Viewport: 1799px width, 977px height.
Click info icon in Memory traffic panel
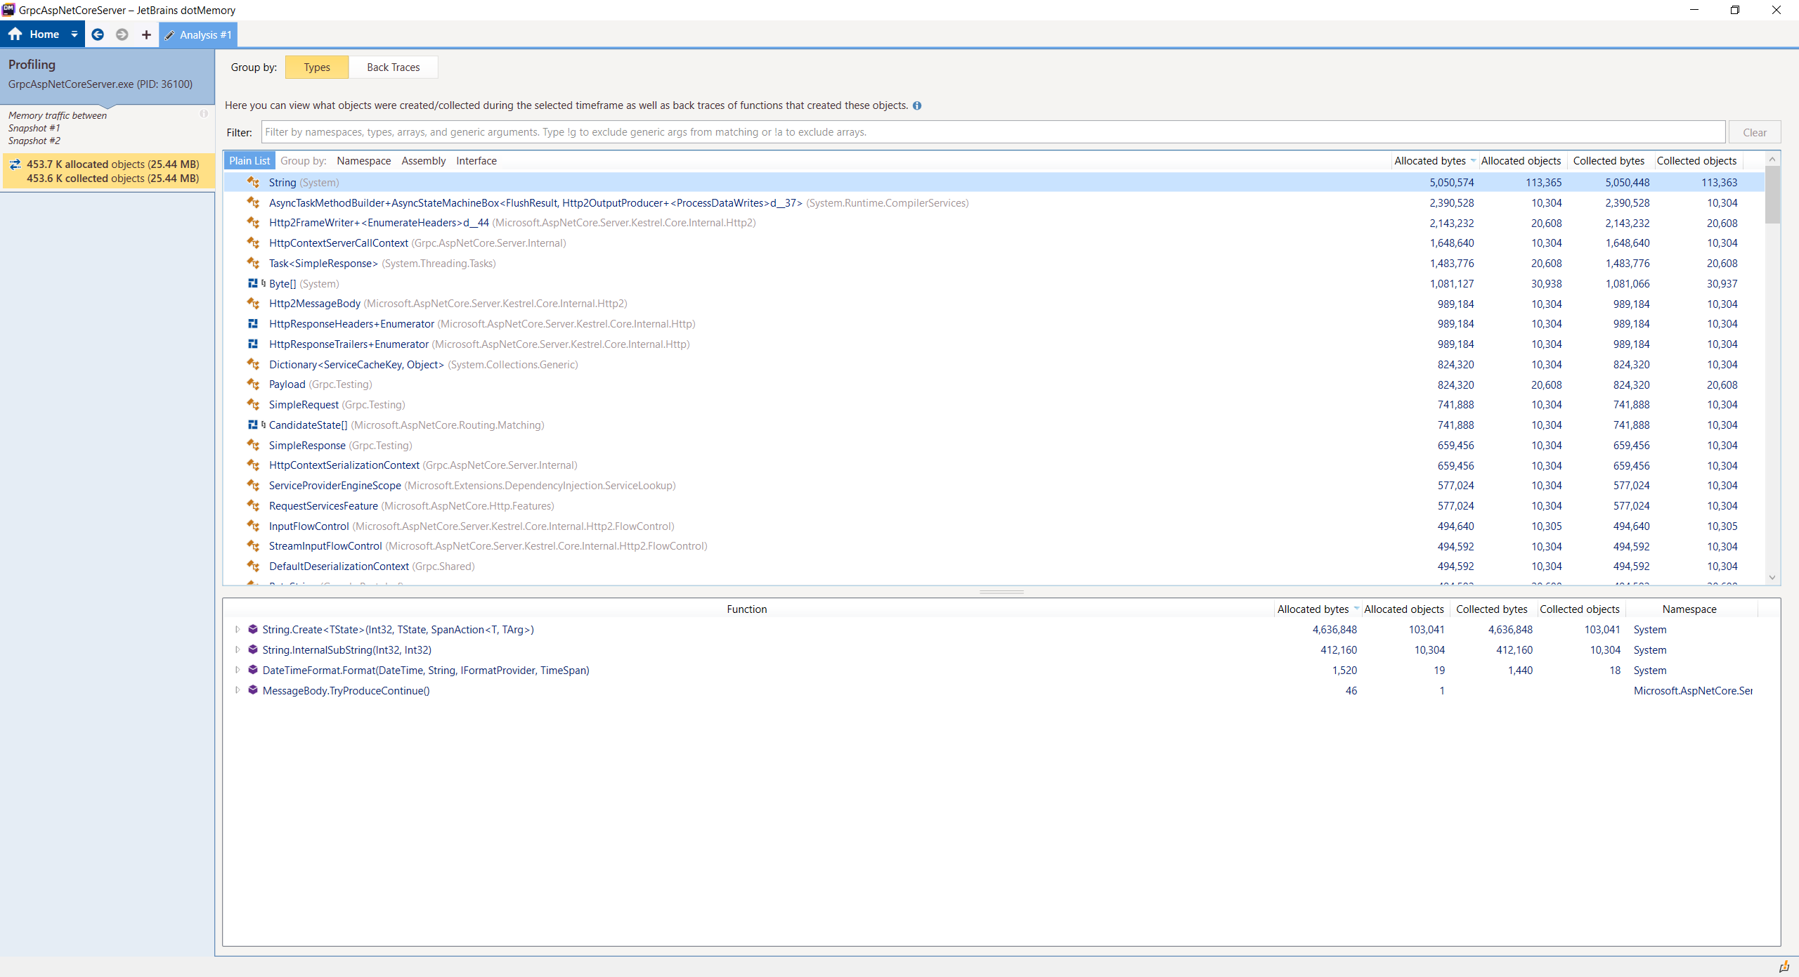tap(204, 114)
